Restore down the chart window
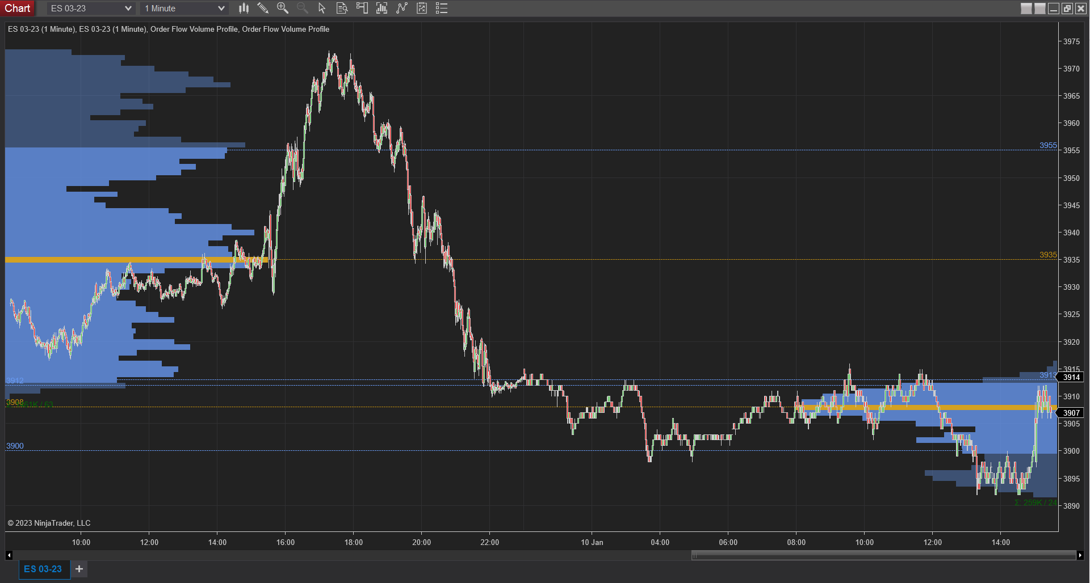The height and width of the screenshot is (583, 1090). 1067,9
